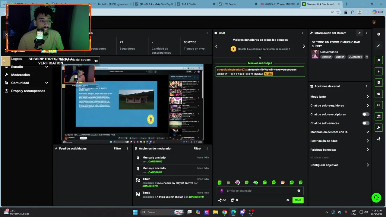Open Filtro in Acciones de moderador
This screenshot has width=386, height=217.
[197, 149]
